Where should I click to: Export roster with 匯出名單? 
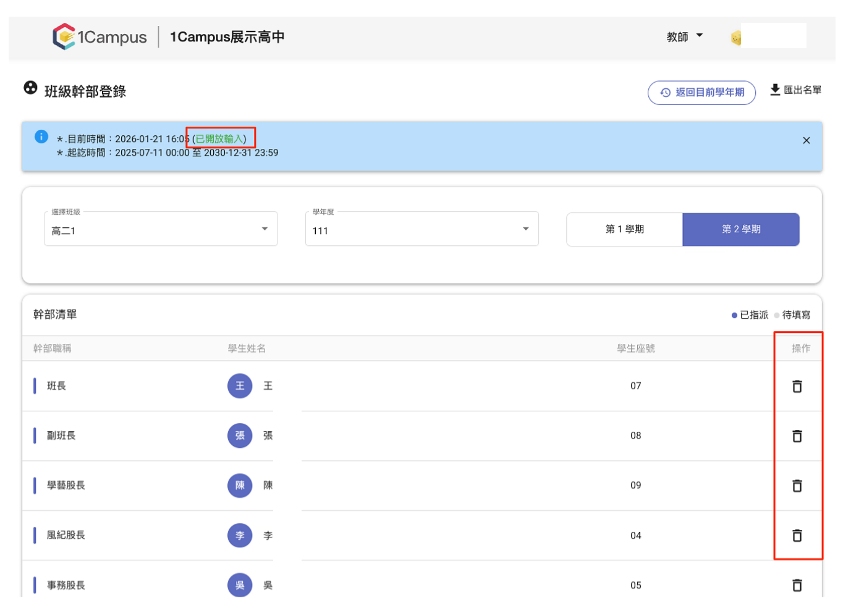pos(795,90)
